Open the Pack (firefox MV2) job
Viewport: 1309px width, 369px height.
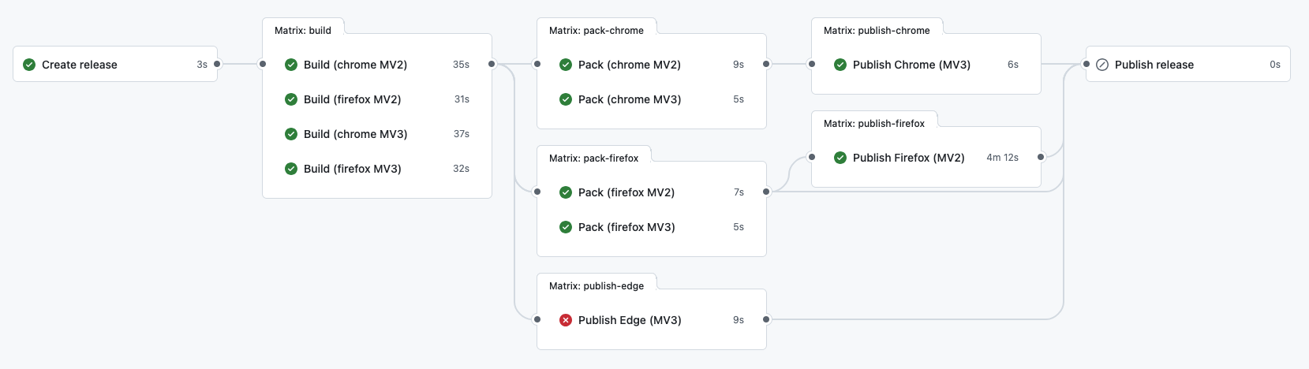click(652, 192)
